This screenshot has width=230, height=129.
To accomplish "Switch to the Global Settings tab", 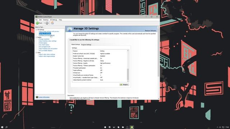I will [x=75, y=44].
